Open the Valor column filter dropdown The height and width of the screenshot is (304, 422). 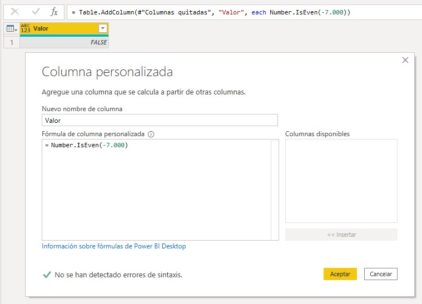pos(103,28)
